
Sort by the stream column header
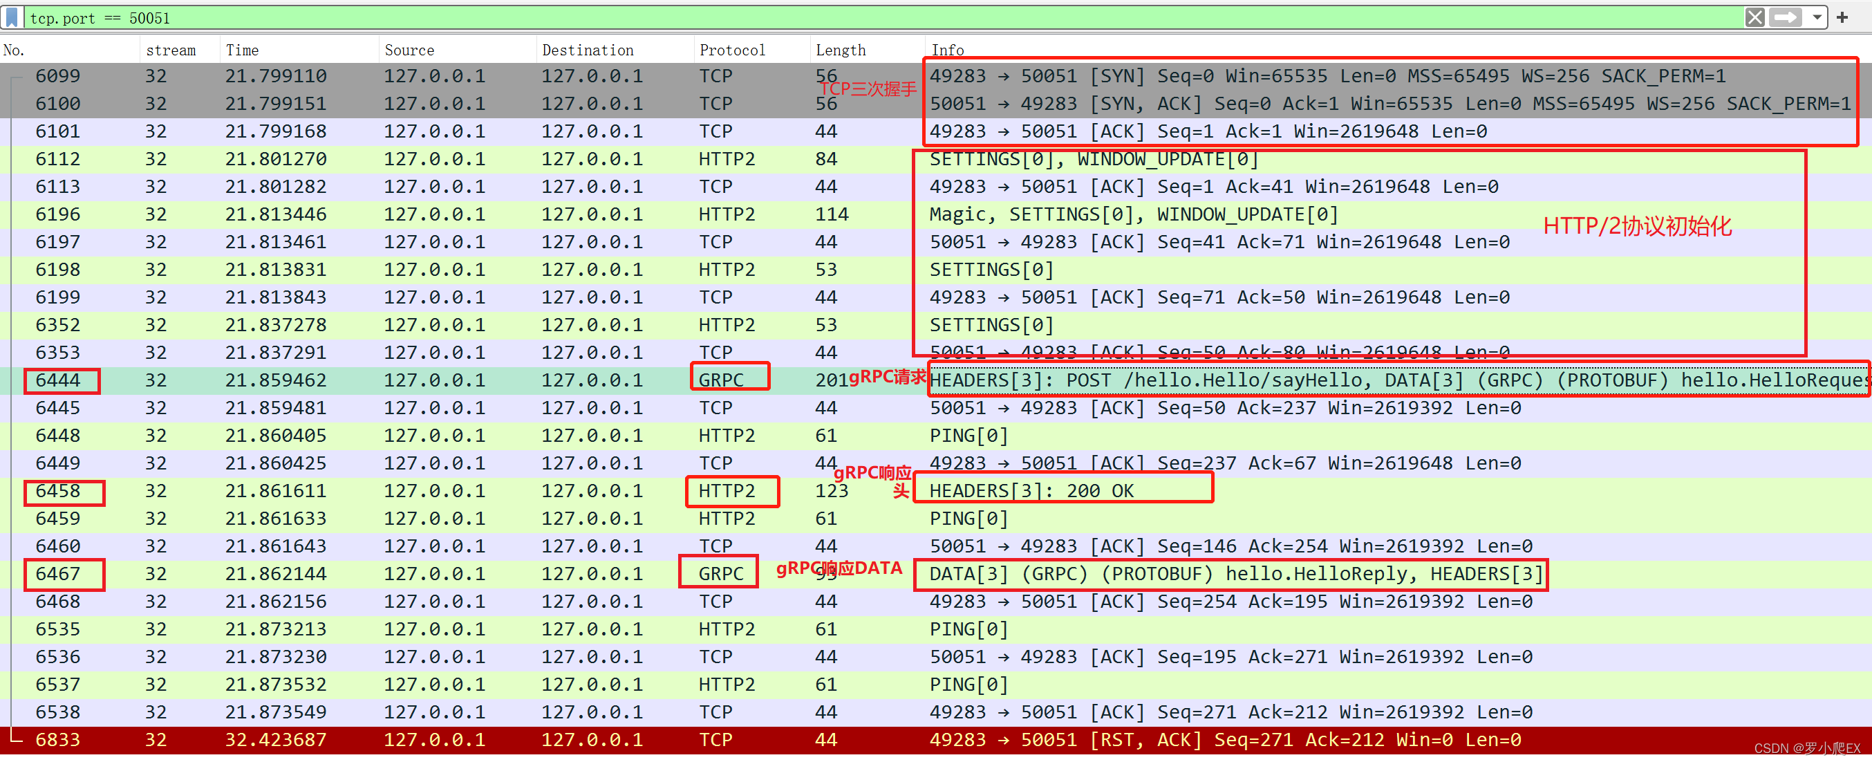click(x=171, y=50)
